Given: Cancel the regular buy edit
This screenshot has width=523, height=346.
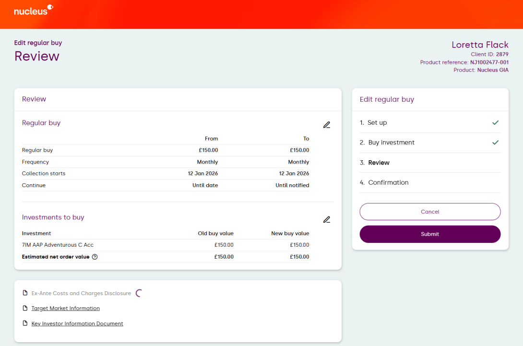Looking at the screenshot, I should pos(430,212).
